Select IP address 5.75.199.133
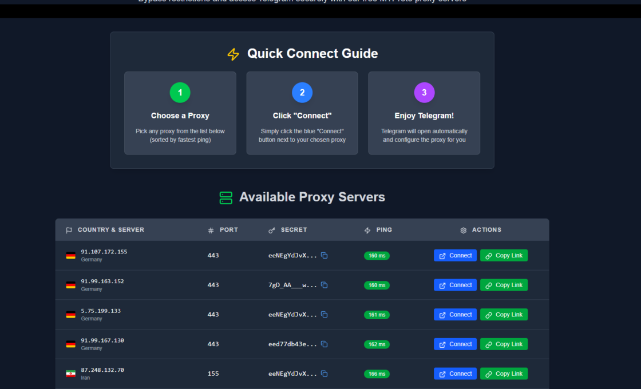The height and width of the screenshot is (389, 641). [101, 311]
